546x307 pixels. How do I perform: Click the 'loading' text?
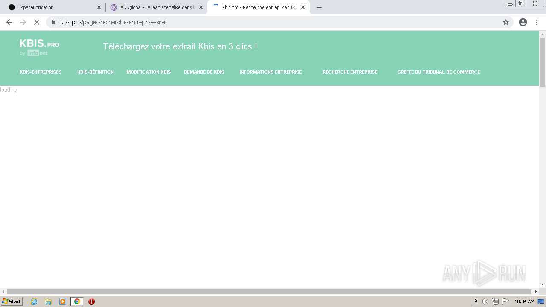coord(9,90)
